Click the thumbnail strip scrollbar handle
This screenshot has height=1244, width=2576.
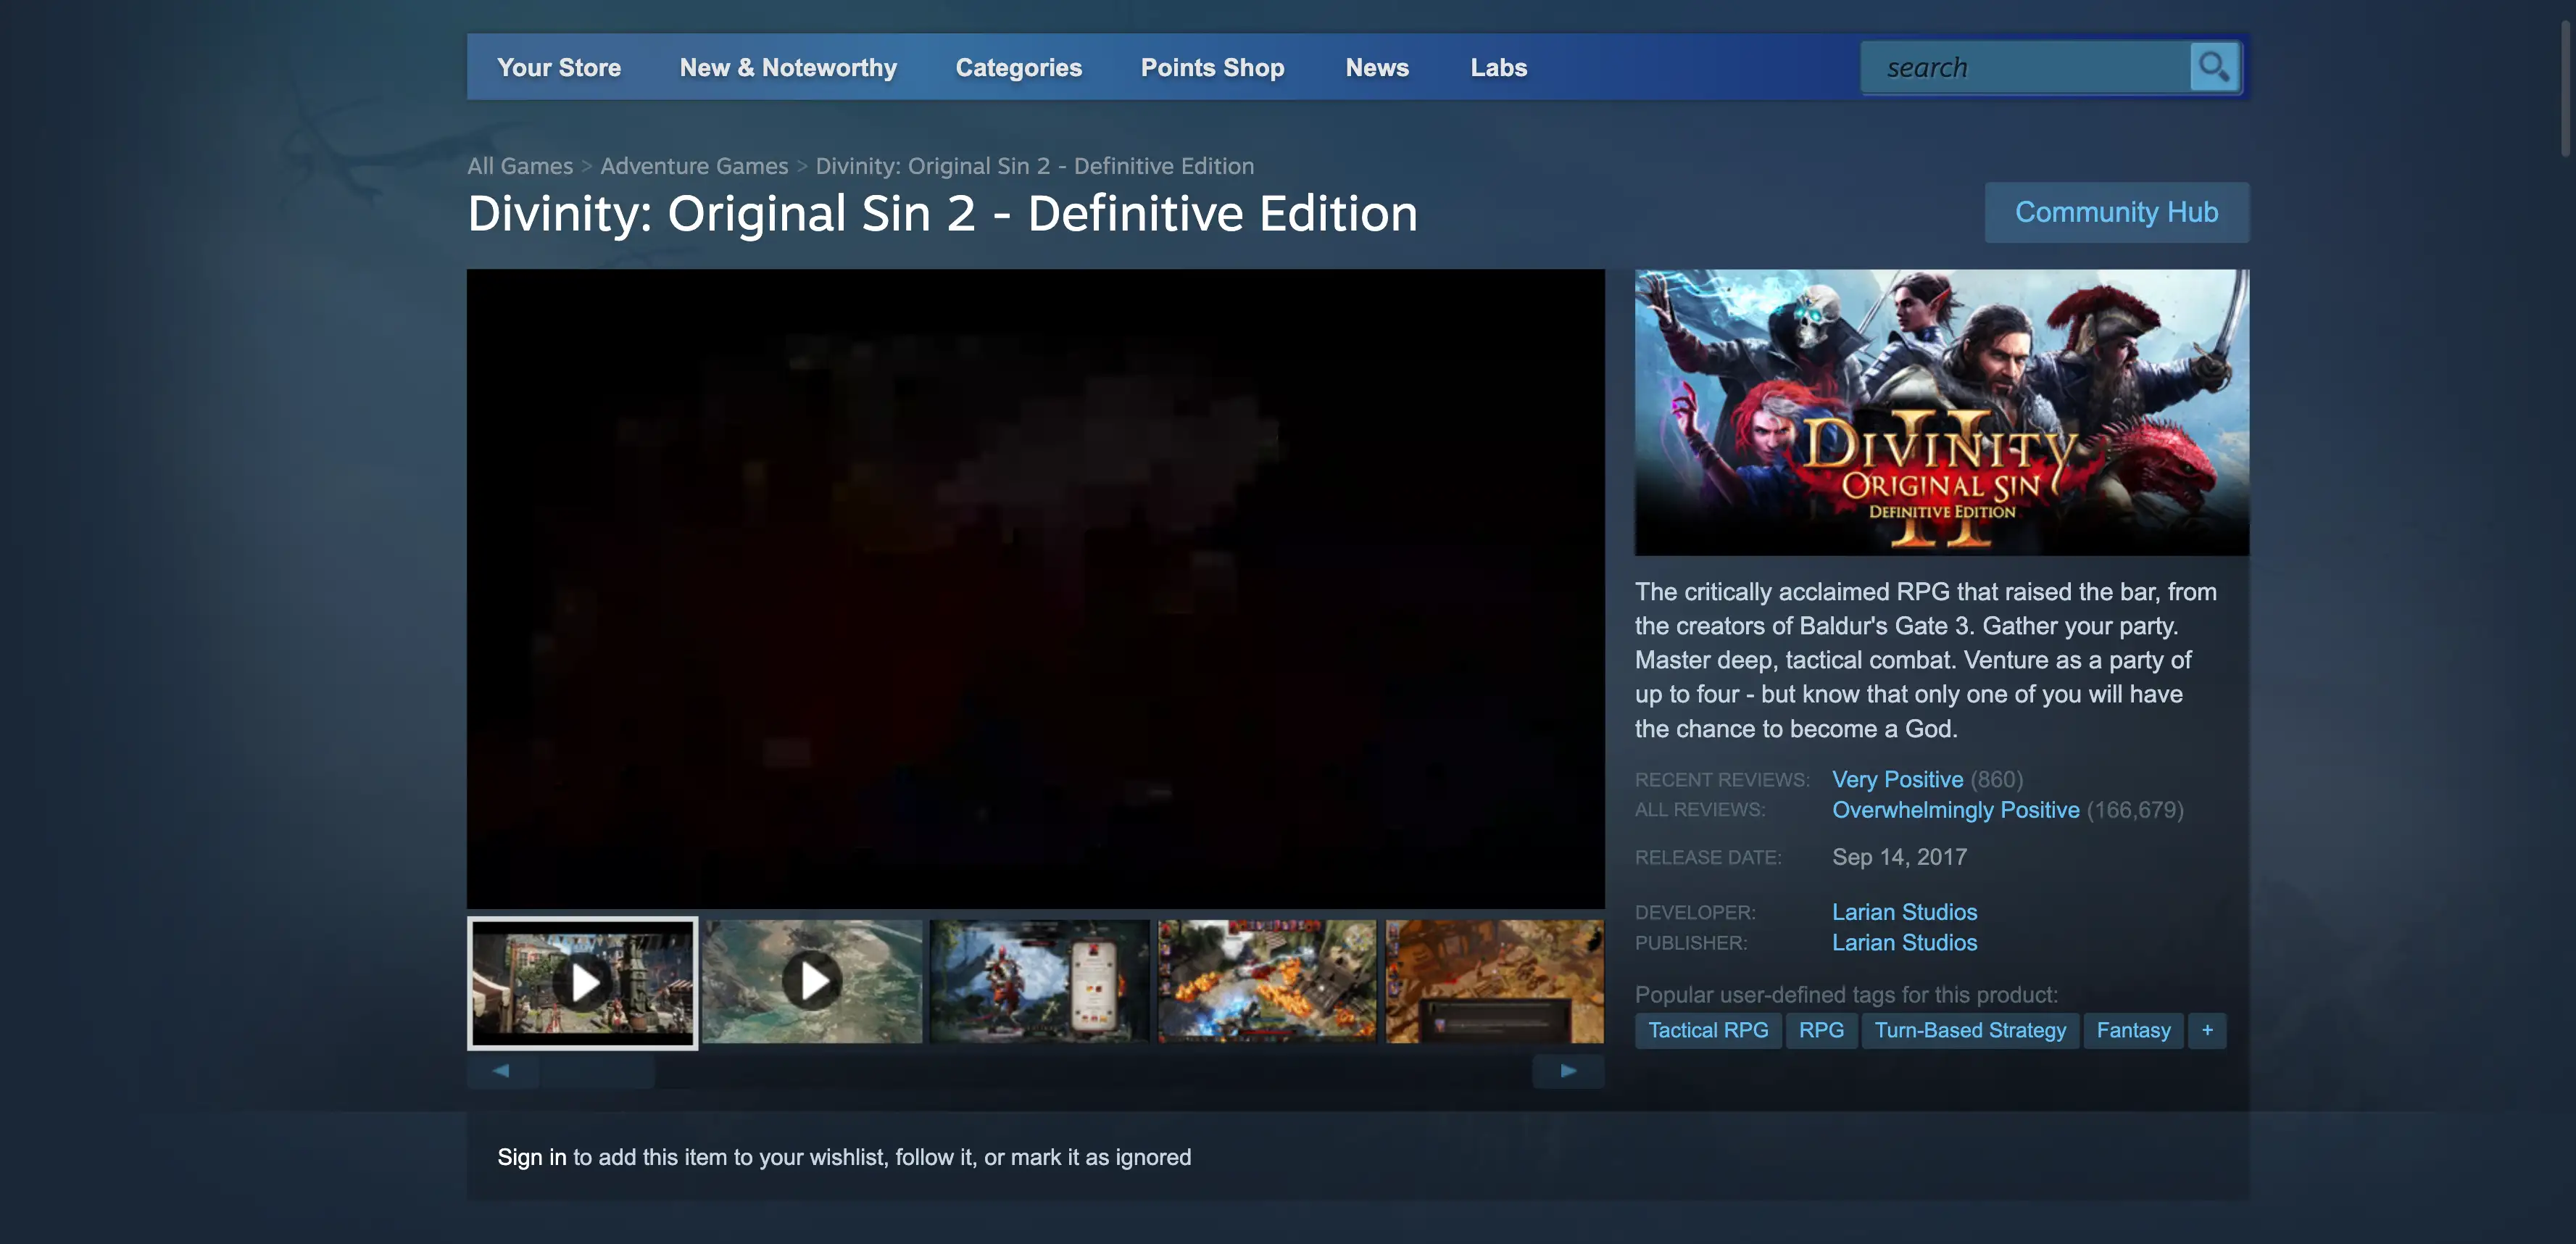coord(597,1071)
